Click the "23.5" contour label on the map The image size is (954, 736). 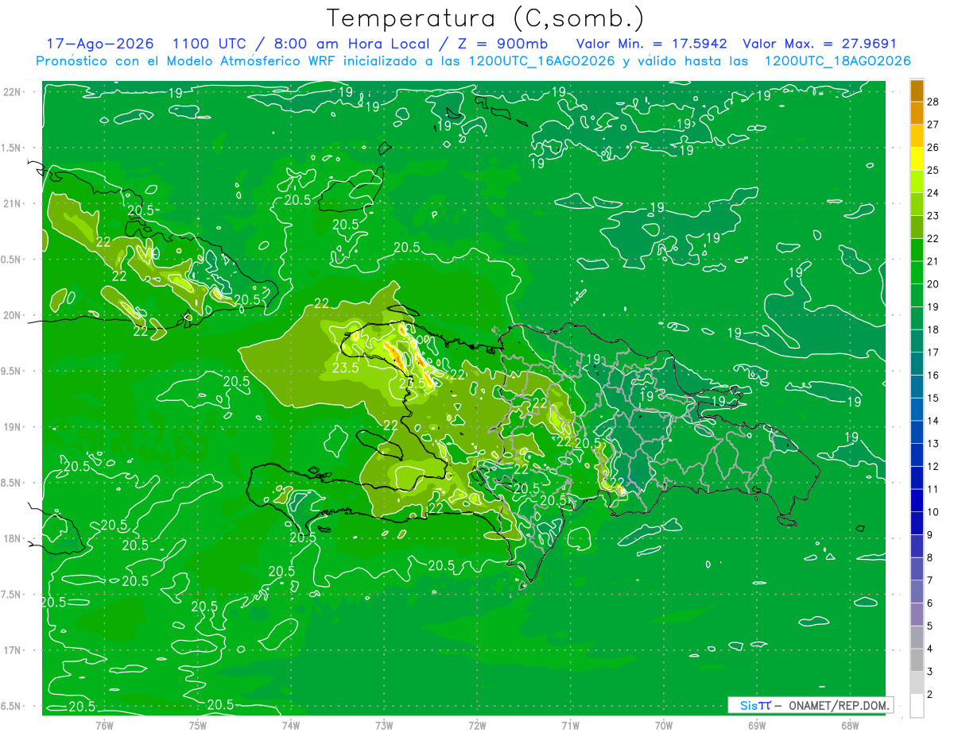point(345,368)
